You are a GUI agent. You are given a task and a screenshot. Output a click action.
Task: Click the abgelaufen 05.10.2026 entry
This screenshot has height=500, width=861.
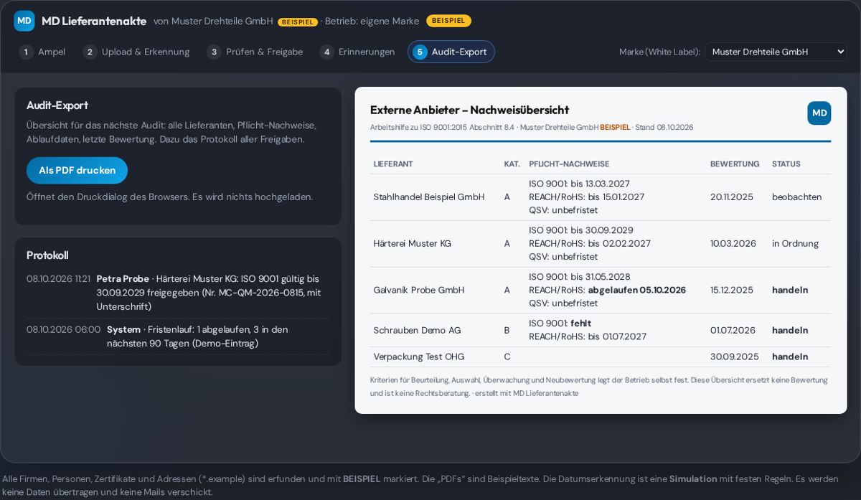pyautogui.click(x=636, y=291)
